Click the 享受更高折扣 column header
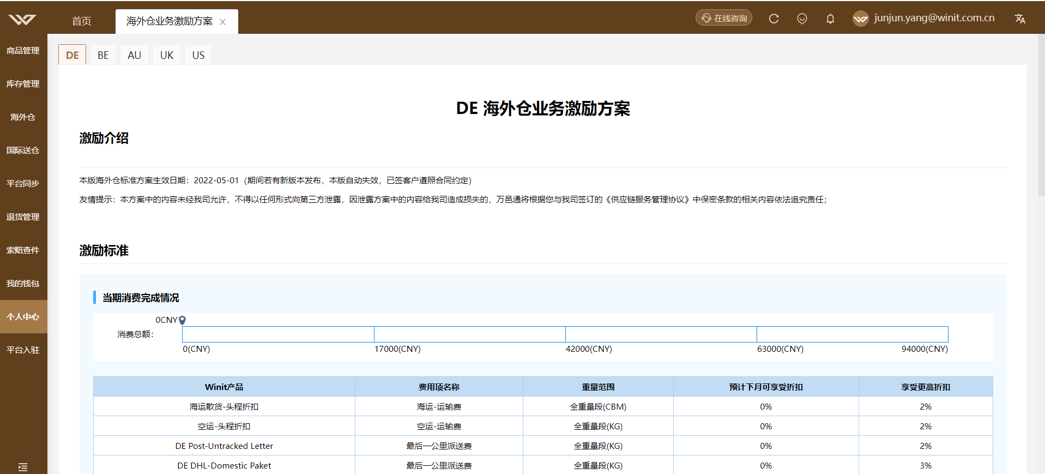This screenshot has height=474, width=1045. click(926, 387)
